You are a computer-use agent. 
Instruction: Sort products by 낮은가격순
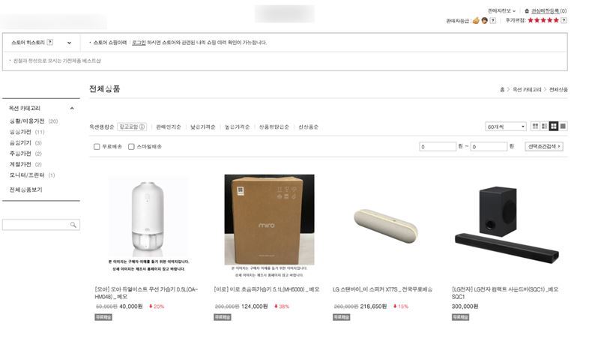(x=203, y=127)
